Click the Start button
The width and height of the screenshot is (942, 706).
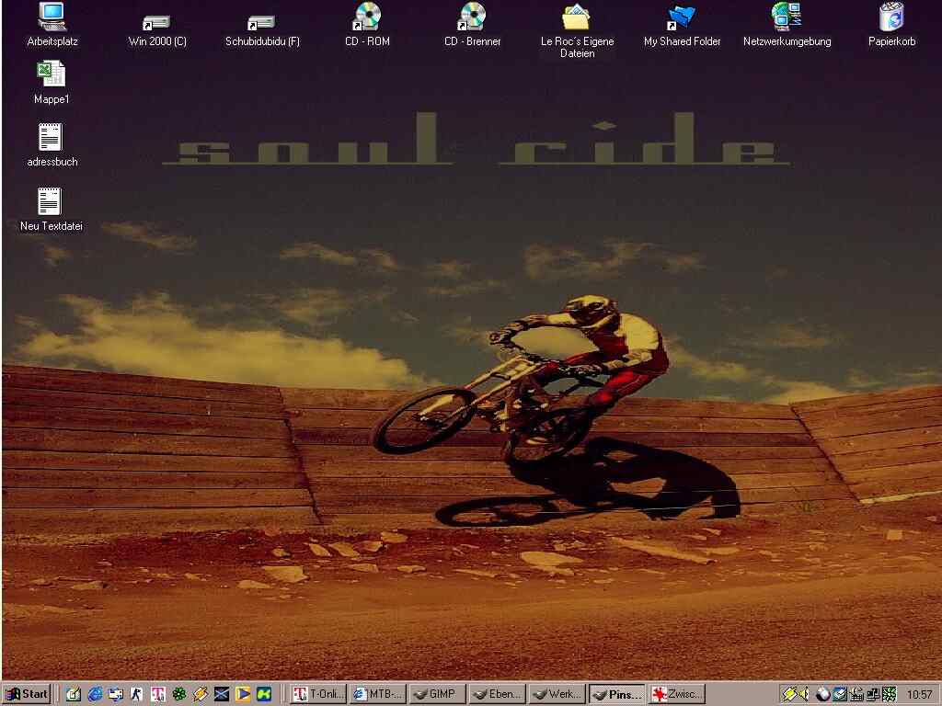click(27, 694)
